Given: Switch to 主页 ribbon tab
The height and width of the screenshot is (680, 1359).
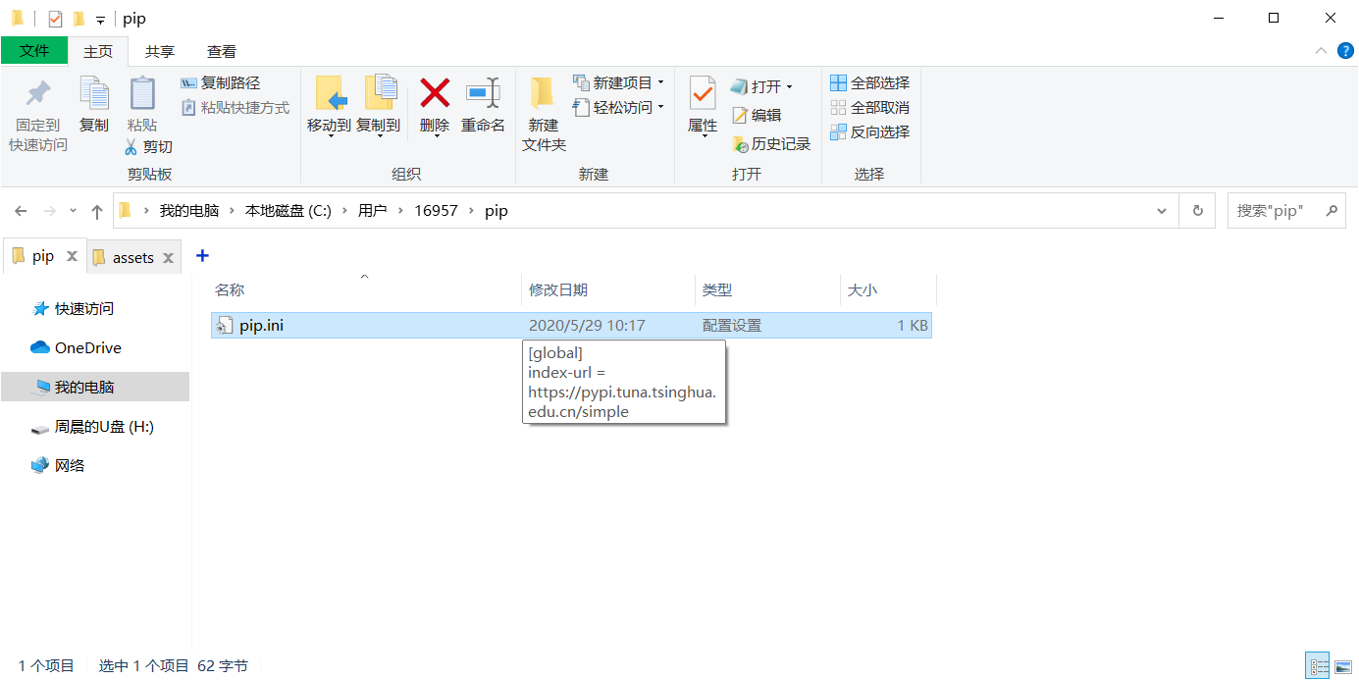Looking at the screenshot, I should [x=98, y=52].
